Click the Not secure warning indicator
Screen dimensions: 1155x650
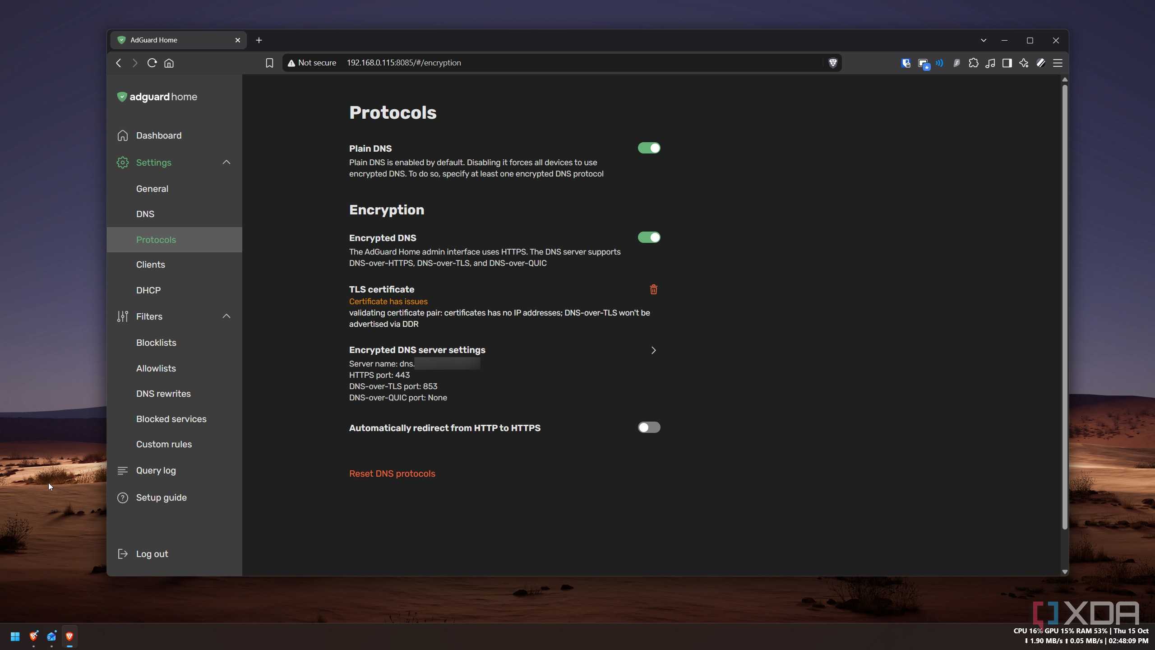pos(312,63)
